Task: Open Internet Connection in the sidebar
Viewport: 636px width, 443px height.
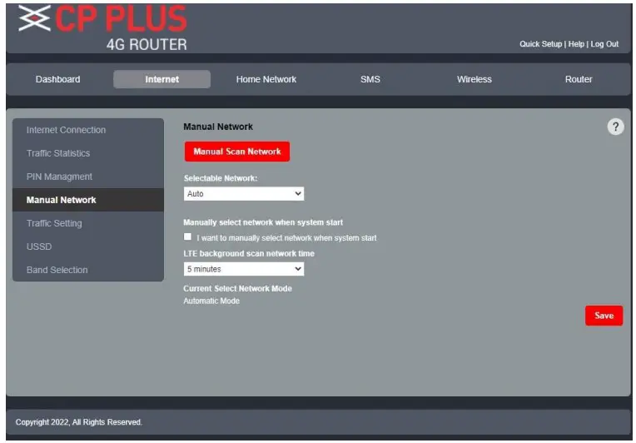Action: [x=88, y=130]
